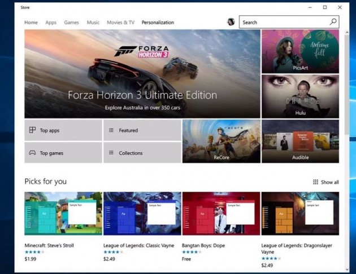
Task: Open League of Legends: Classic Vayne thumbnail
Action: 142,213
